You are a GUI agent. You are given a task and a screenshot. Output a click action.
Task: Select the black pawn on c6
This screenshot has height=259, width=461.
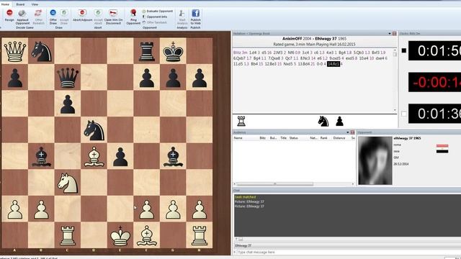click(x=68, y=104)
